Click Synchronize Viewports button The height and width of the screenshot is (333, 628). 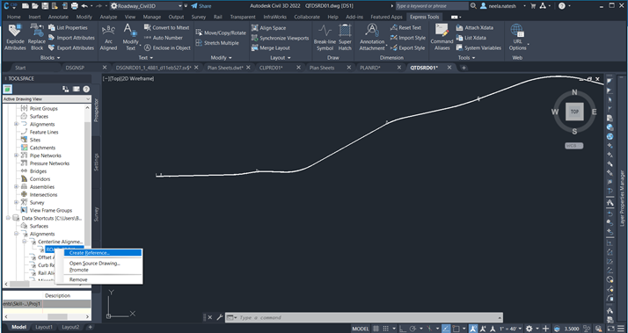[x=280, y=38]
